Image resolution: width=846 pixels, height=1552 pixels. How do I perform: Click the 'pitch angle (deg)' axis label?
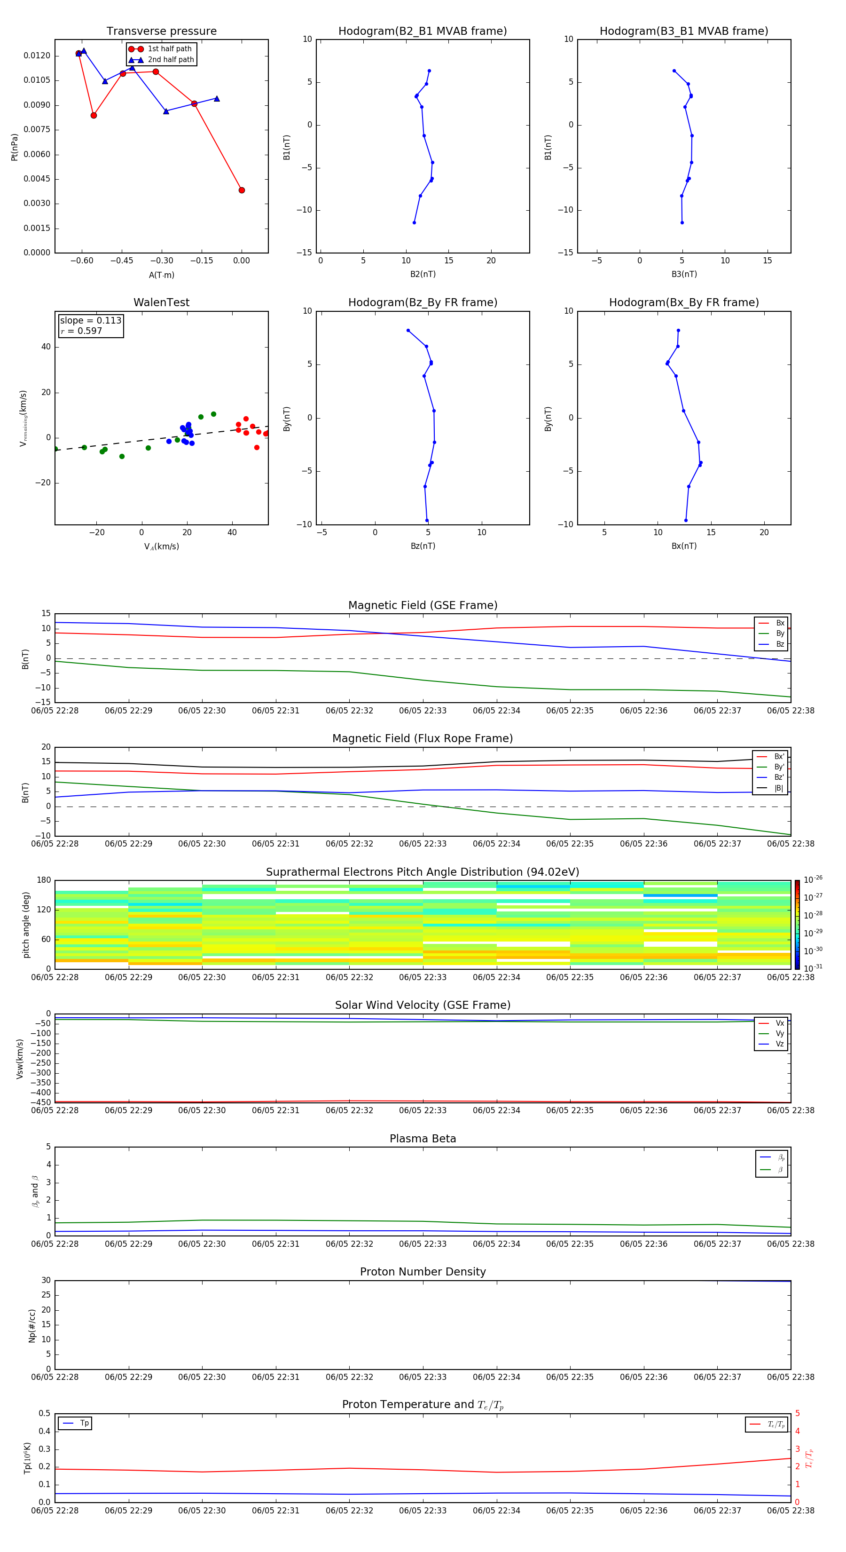coord(26,925)
